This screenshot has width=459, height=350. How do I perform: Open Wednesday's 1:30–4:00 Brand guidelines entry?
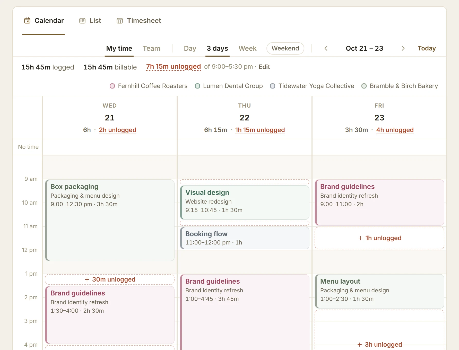click(x=110, y=315)
